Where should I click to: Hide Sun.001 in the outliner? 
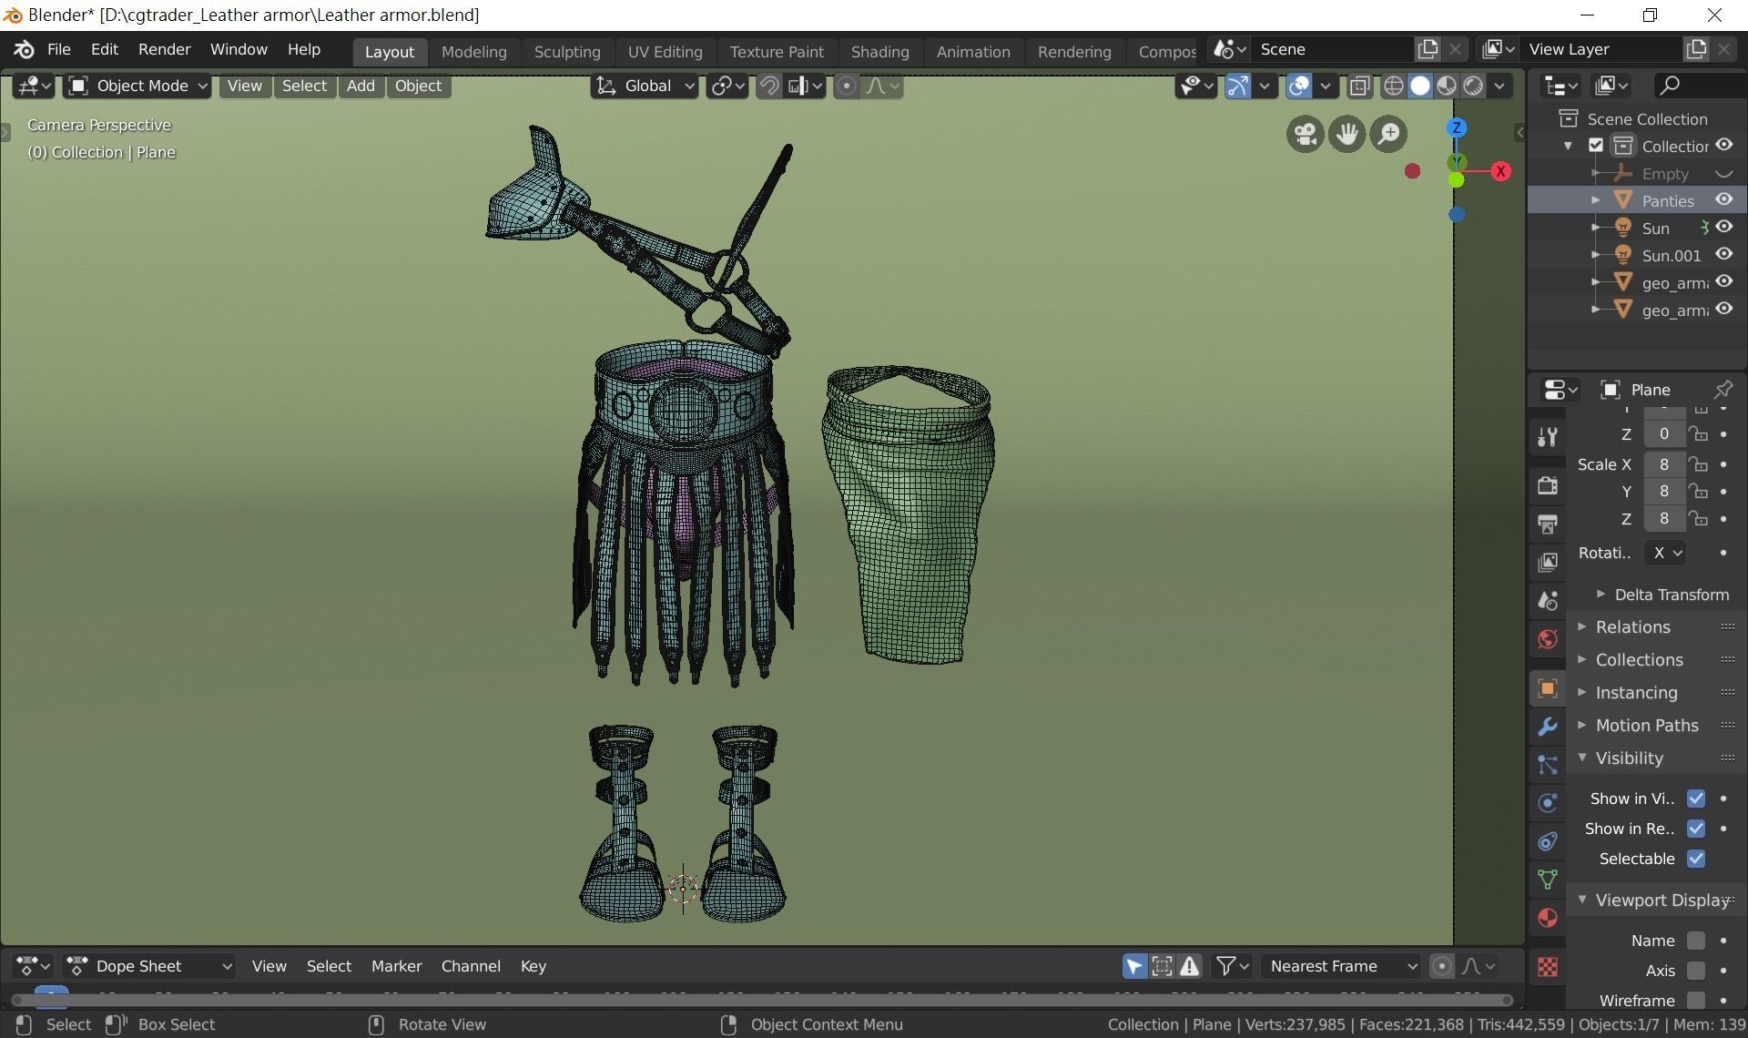click(x=1724, y=255)
